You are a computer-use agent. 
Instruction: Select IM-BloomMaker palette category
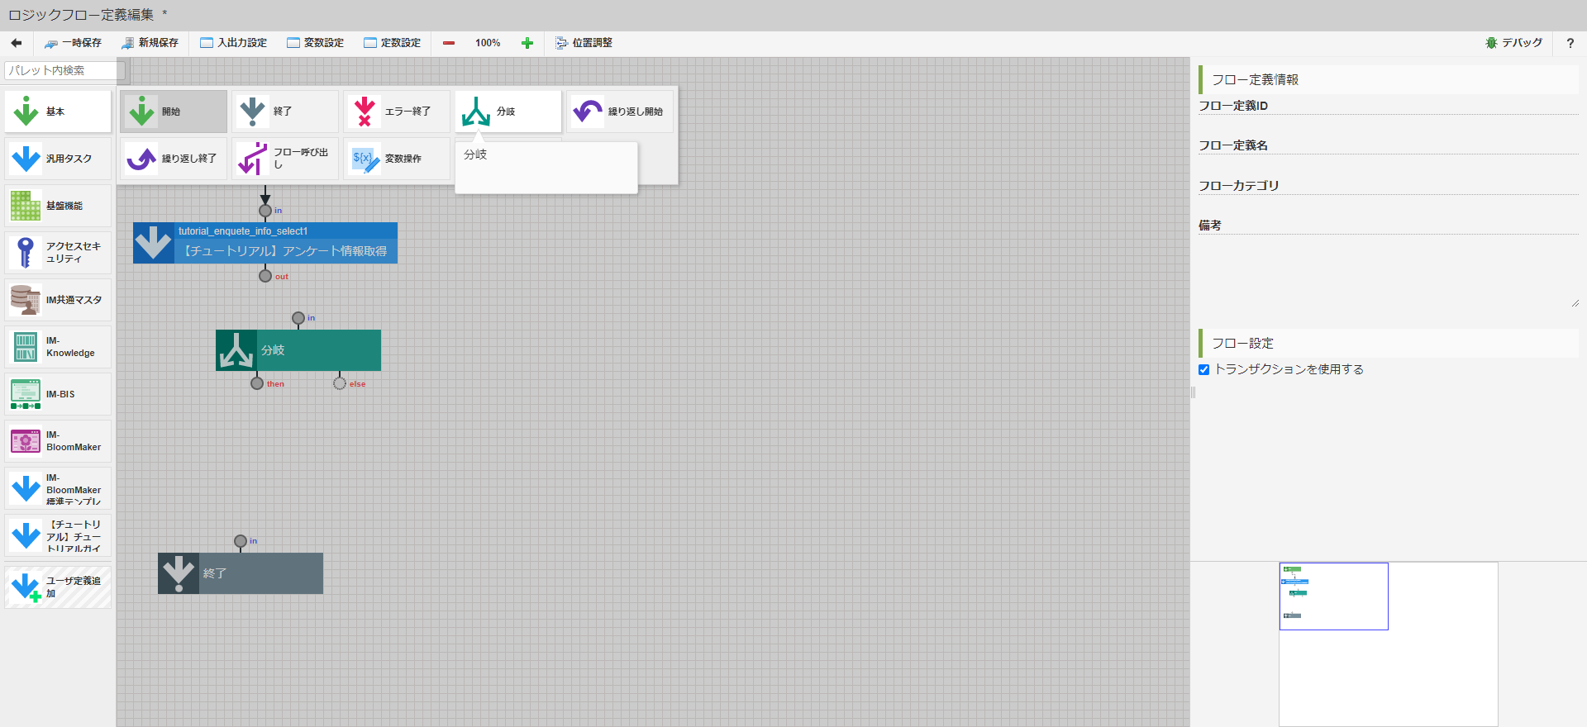58,441
